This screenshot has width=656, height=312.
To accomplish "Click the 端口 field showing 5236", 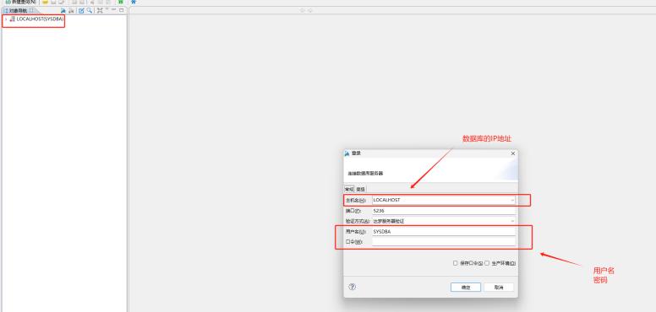I will click(444, 211).
